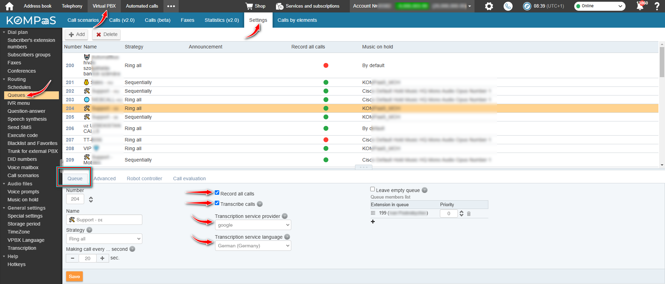Click the green record dot for queue 201

point(326,82)
